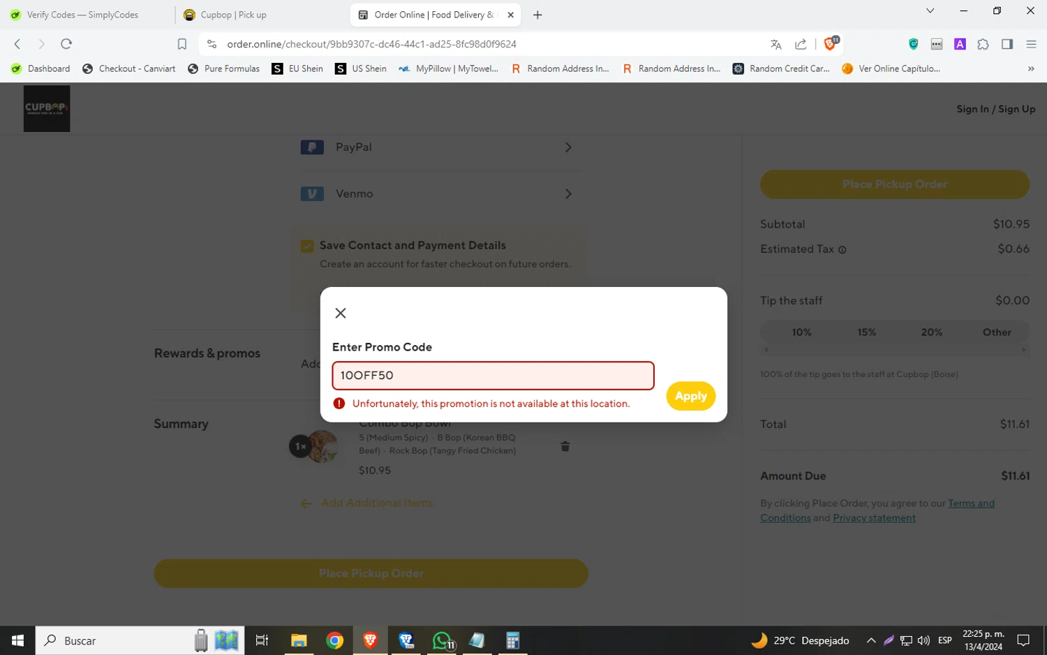Open Terms and Conditions link
Viewport: 1047px width, 655px height.
tap(971, 503)
